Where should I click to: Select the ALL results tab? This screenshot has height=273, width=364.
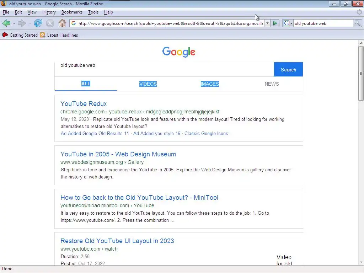(86, 84)
